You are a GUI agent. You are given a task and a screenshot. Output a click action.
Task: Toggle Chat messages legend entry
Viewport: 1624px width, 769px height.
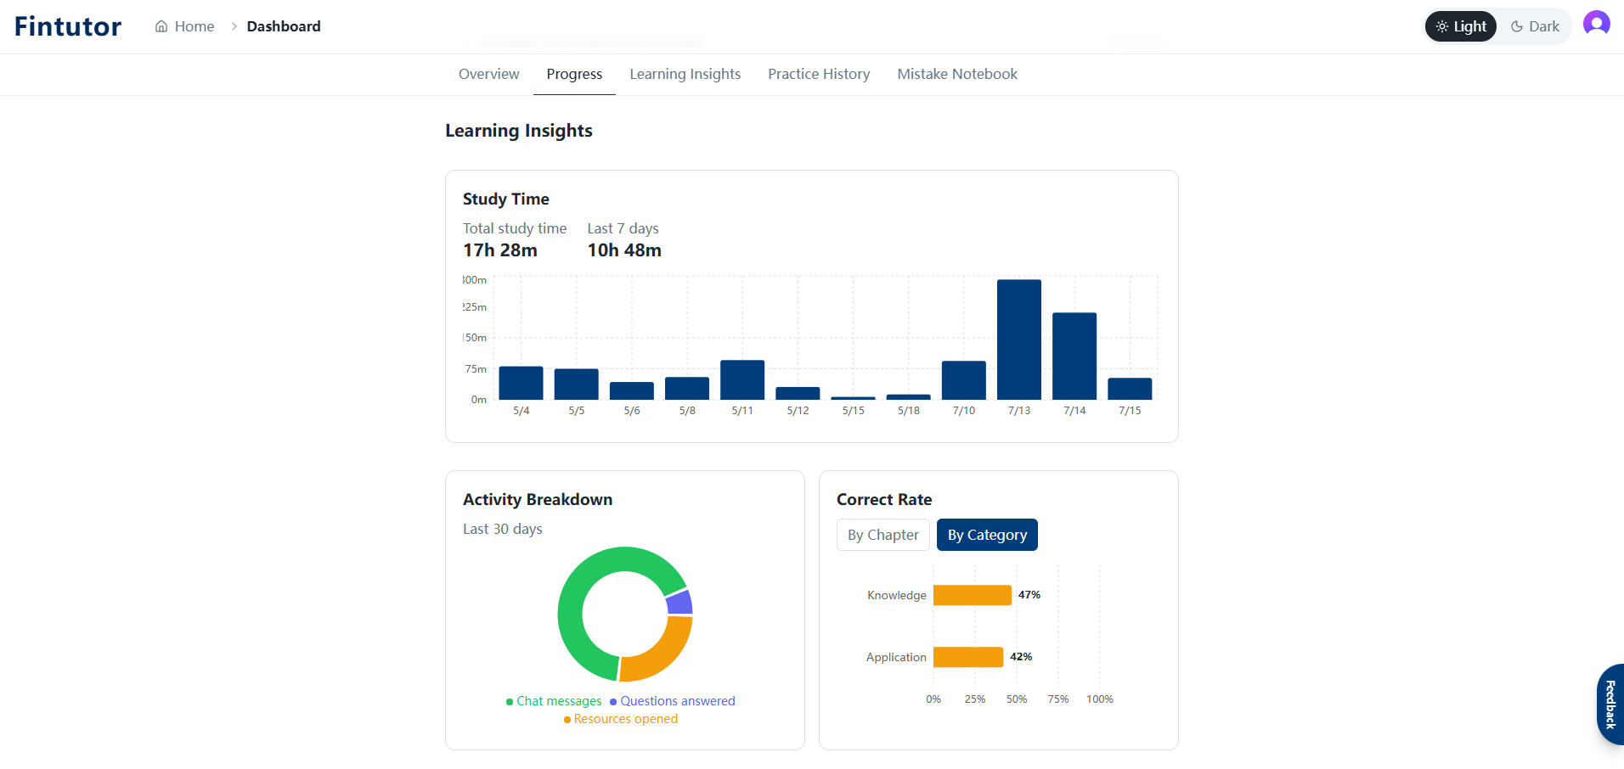tap(554, 701)
